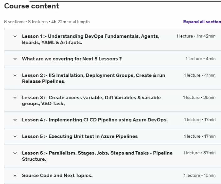
Task: Expand the Lesson 5 Unit test chevron
Action: coord(15,136)
